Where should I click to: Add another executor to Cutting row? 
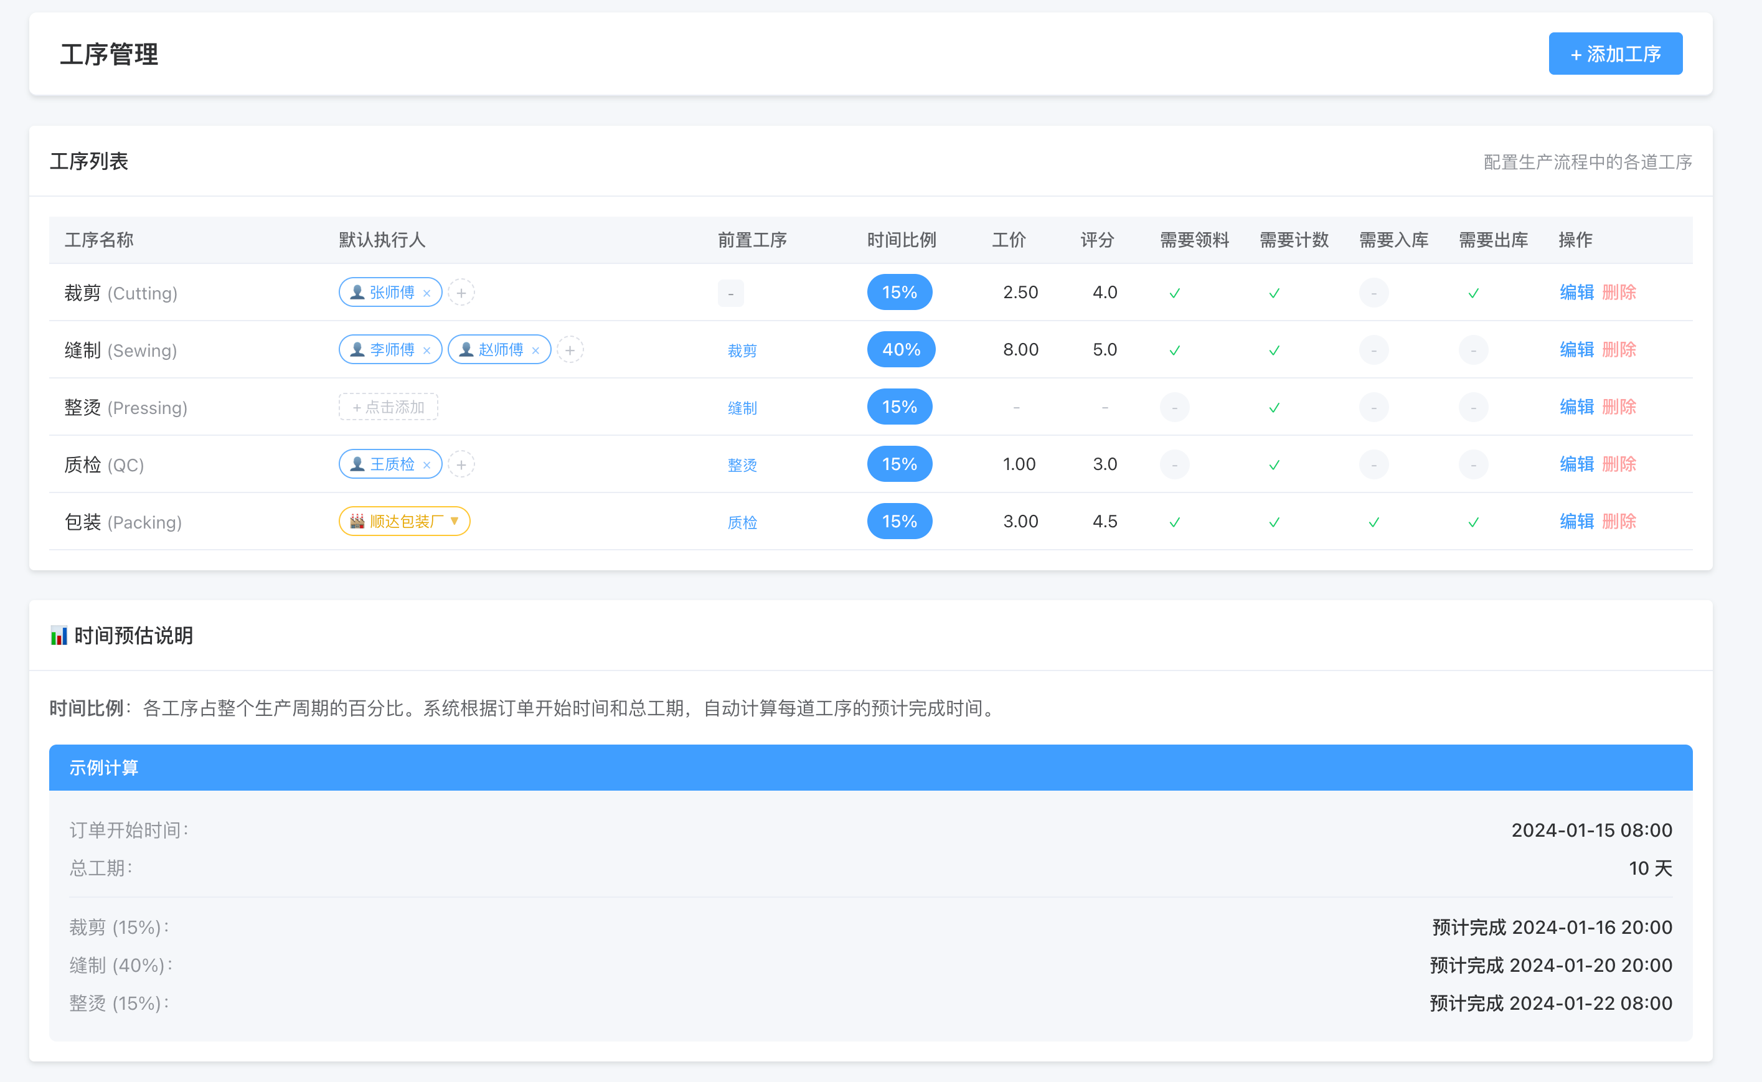[x=461, y=293]
